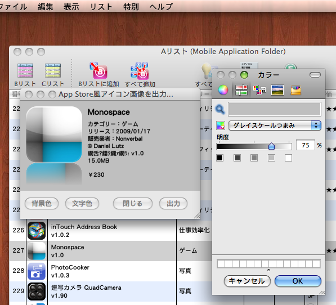Pick the black grayscale swatch
Screen dimensions: 336x305
220,158
